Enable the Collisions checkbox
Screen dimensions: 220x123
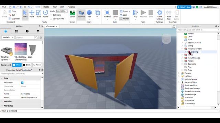point(51,15)
